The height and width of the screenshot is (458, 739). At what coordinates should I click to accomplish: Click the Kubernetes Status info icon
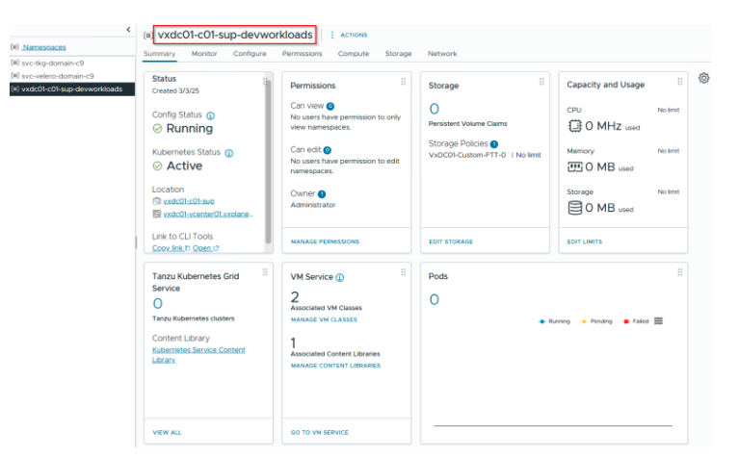pyautogui.click(x=228, y=152)
